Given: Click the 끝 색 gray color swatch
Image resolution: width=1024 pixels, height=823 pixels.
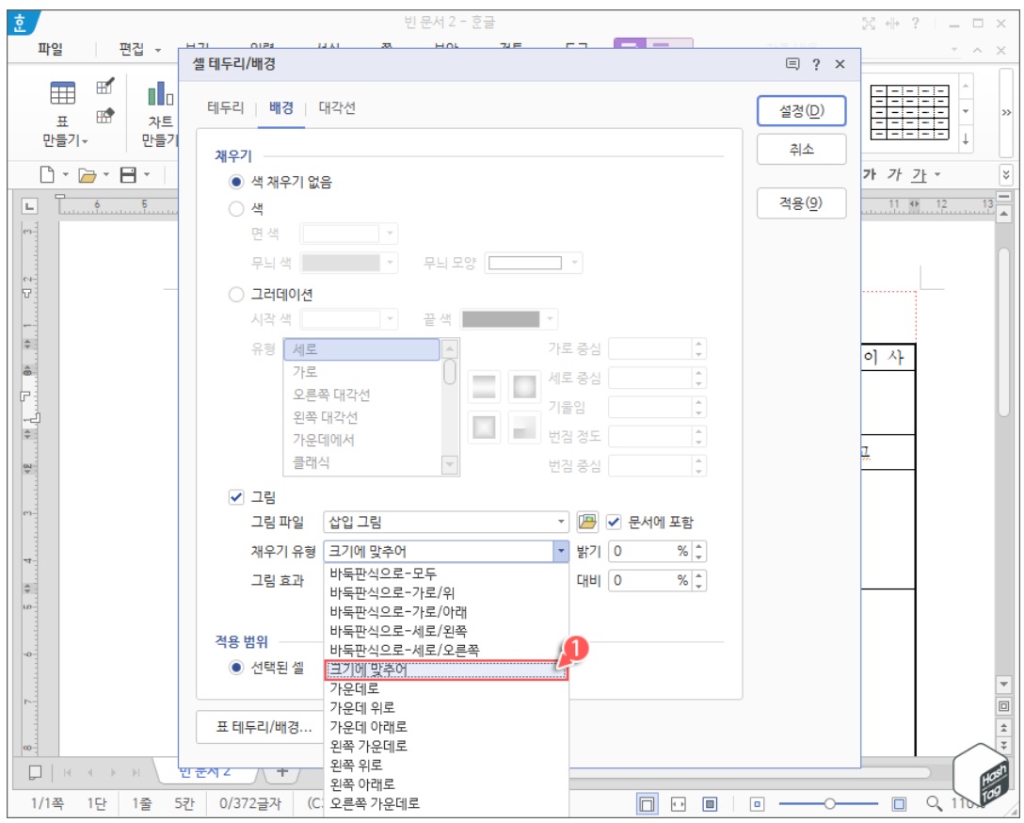Looking at the screenshot, I should pyautogui.click(x=501, y=319).
